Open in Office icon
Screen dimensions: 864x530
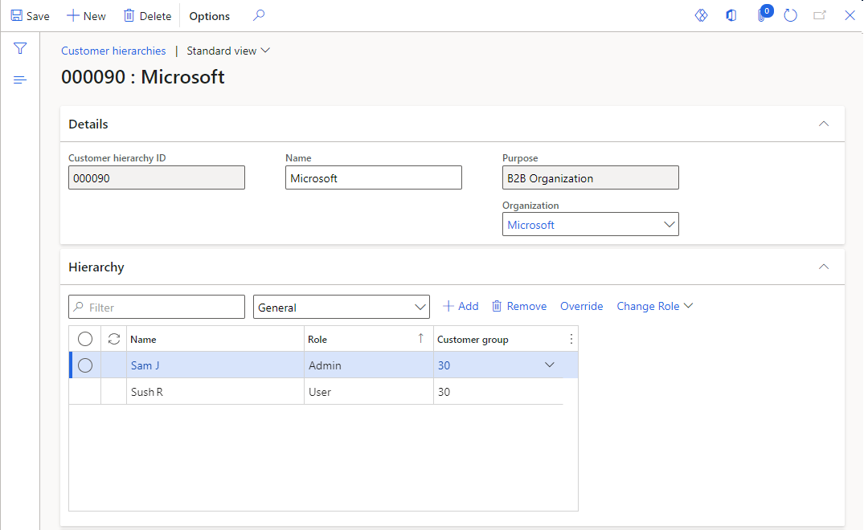[x=731, y=15]
